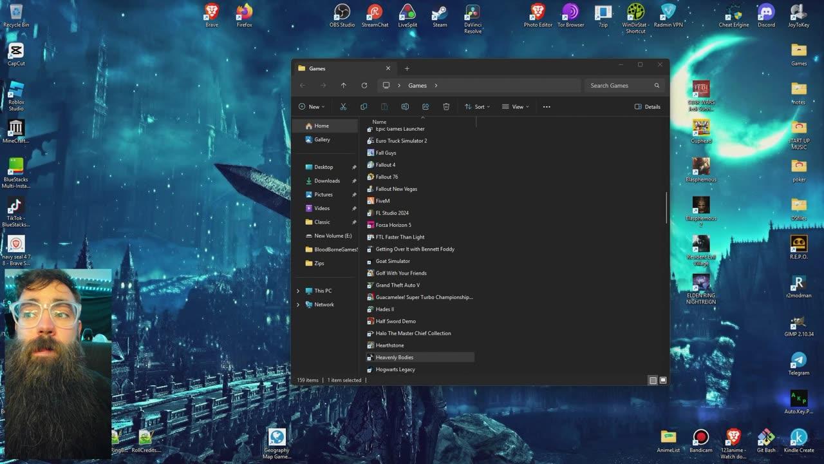Open OBS Studio desktop icon
The image size is (824, 464).
point(342,16)
